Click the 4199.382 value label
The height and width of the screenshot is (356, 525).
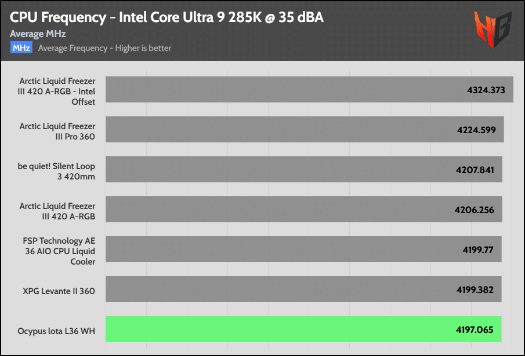[x=475, y=289]
